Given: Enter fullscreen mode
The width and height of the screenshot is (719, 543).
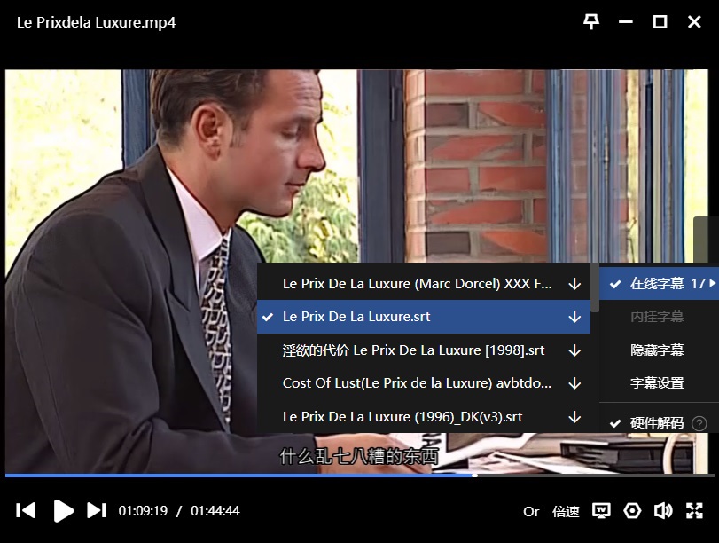Looking at the screenshot, I should tap(694, 511).
